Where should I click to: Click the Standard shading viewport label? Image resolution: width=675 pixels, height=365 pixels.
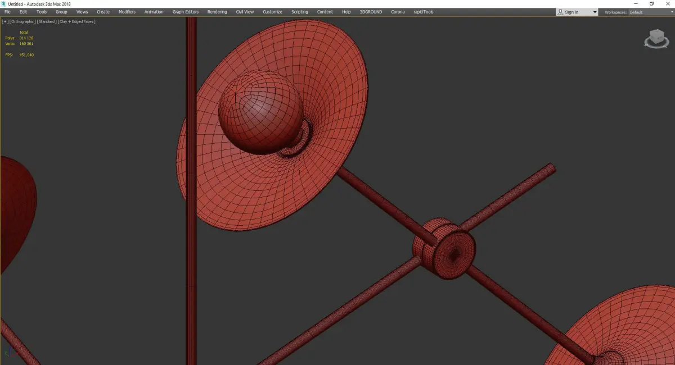coord(47,21)
